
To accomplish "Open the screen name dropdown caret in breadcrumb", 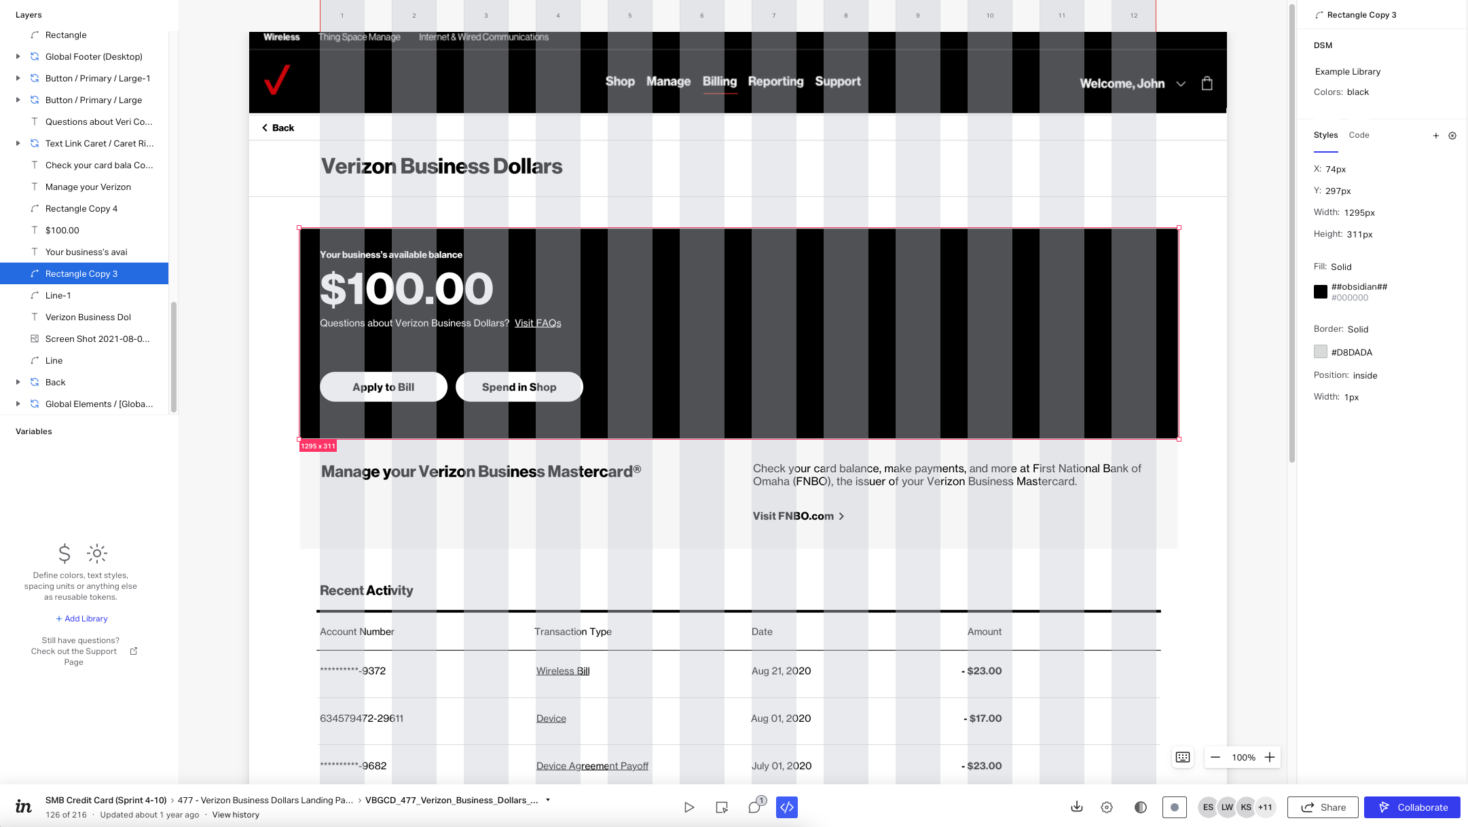I will tap(549, 800).
